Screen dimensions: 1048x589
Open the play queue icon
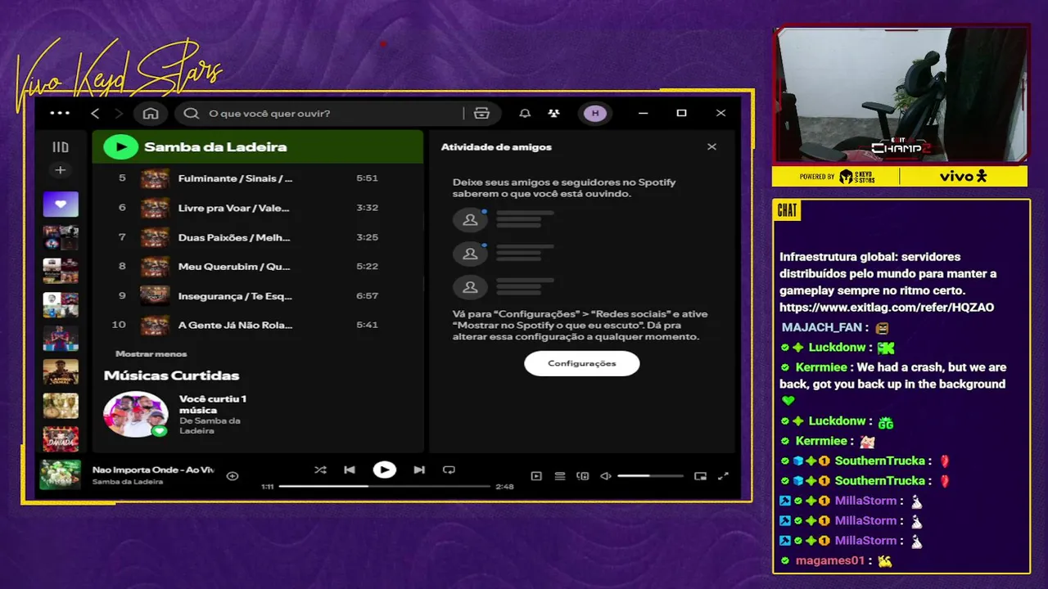coord(560,475)
